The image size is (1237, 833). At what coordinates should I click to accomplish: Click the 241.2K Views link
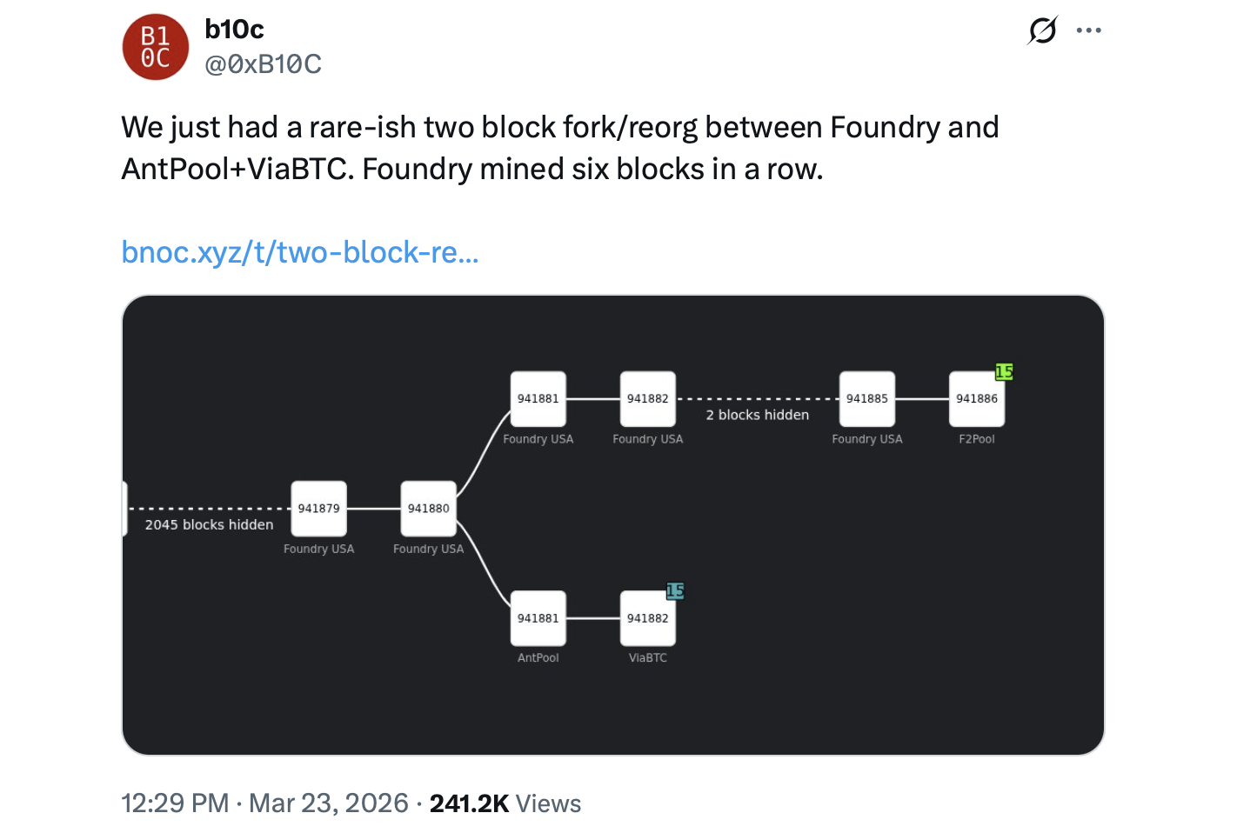tap(507, 803)
